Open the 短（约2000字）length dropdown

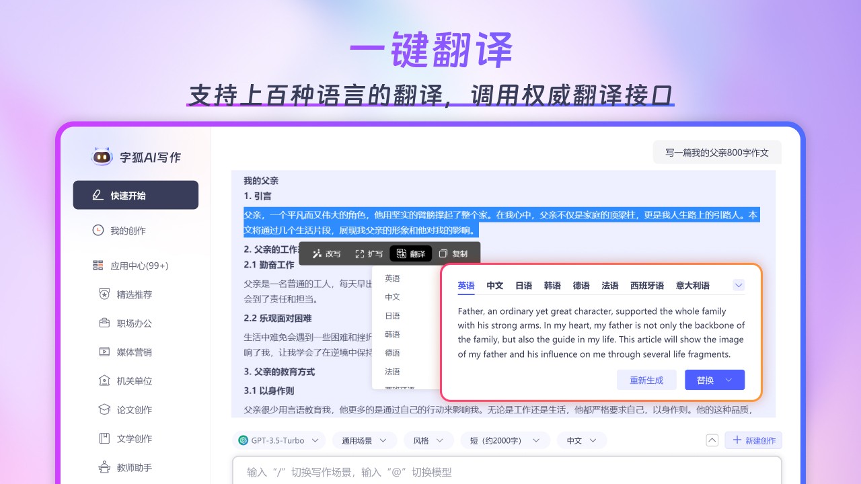[x=504, y=440]
